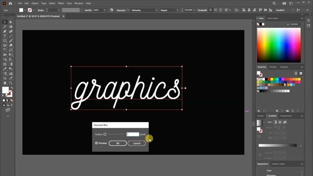
Task: Select the Eyedropper tool
Action: (x=5, y=69)
